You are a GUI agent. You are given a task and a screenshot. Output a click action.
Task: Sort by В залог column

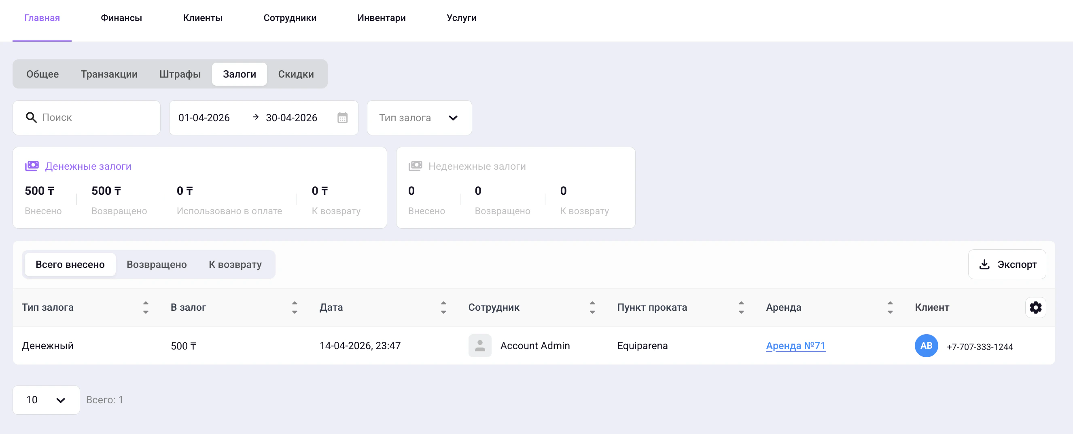(x=295, y=308)
